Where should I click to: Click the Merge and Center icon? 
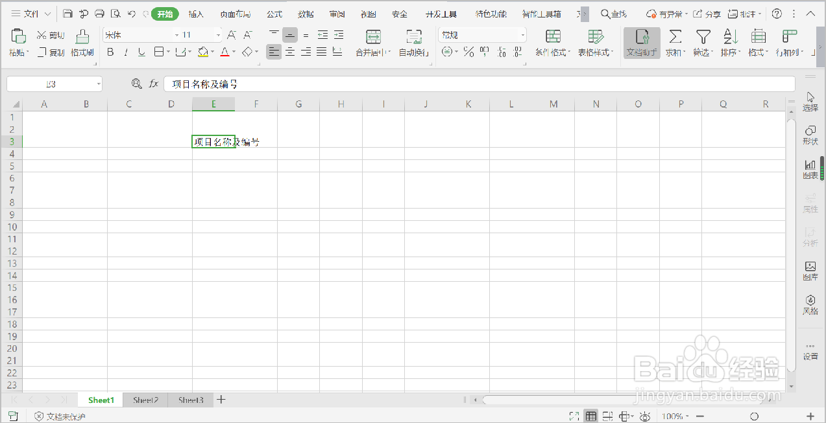(x=373, y=37)
